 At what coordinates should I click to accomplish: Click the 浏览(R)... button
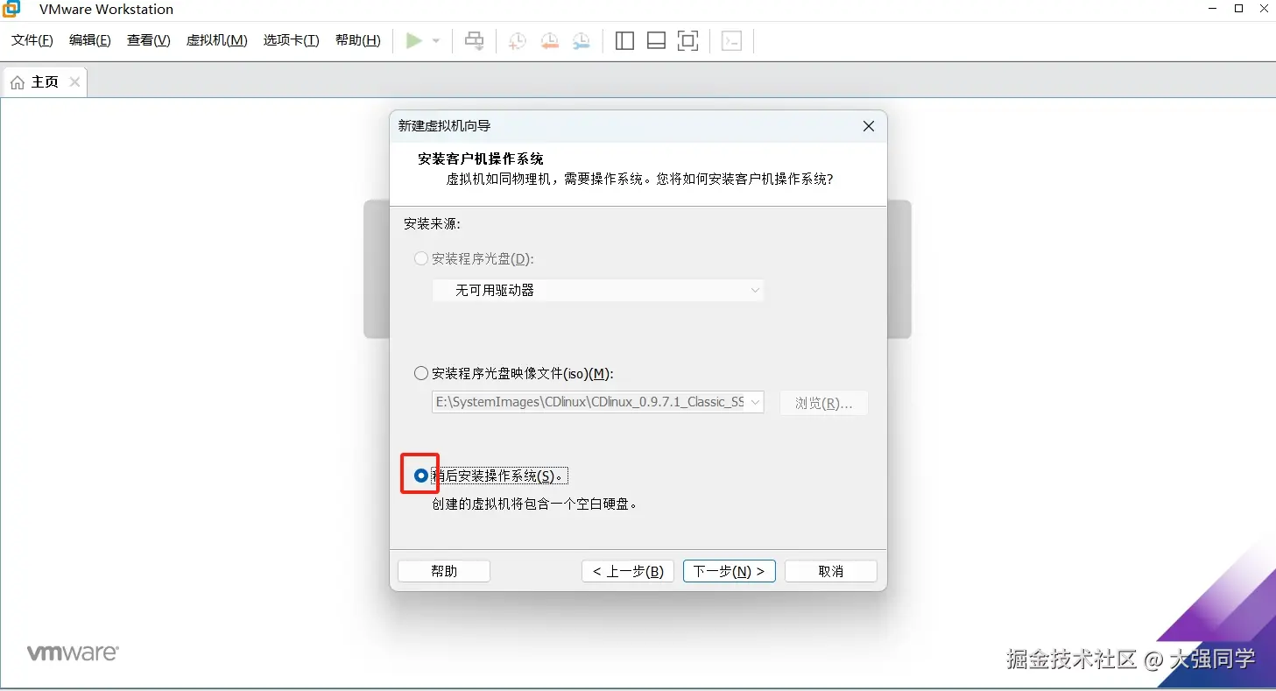pos(823,403)
